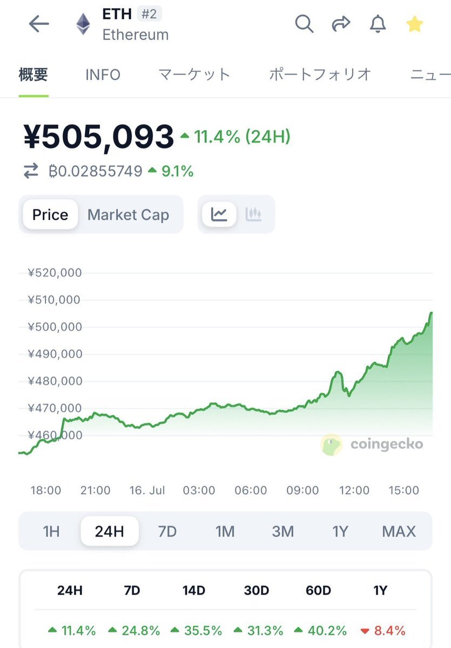Choose the 1H chart range

(51, 531)
